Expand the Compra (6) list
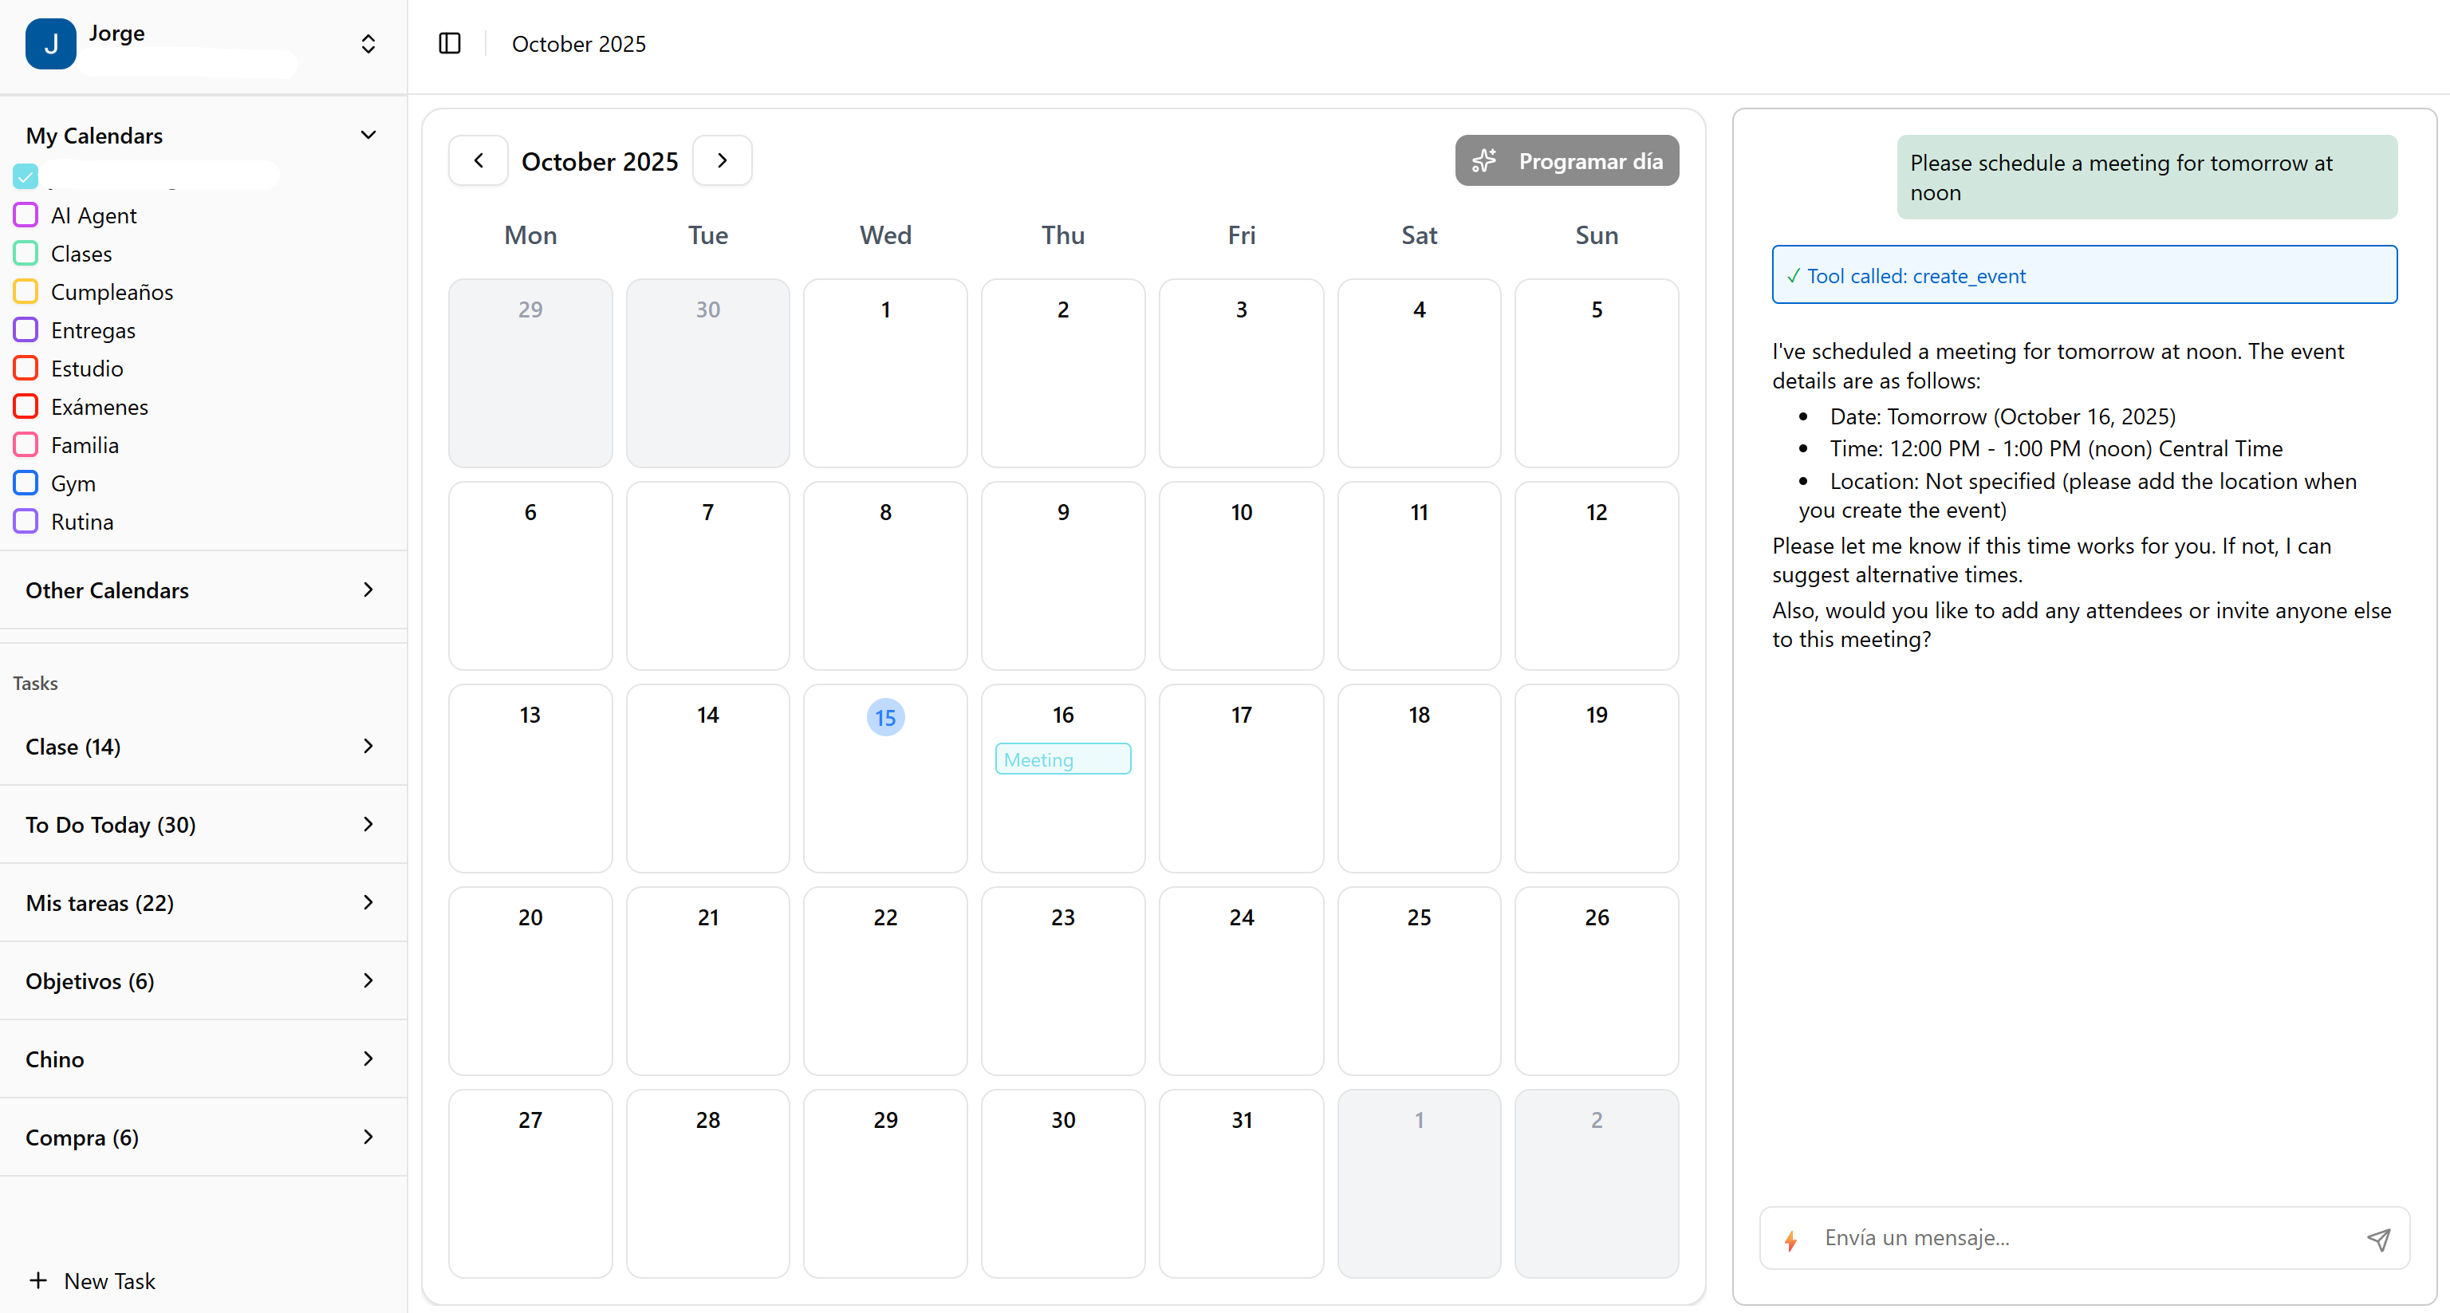Viewport: 2450px width, 1313px height. (x=368, y=1137)
